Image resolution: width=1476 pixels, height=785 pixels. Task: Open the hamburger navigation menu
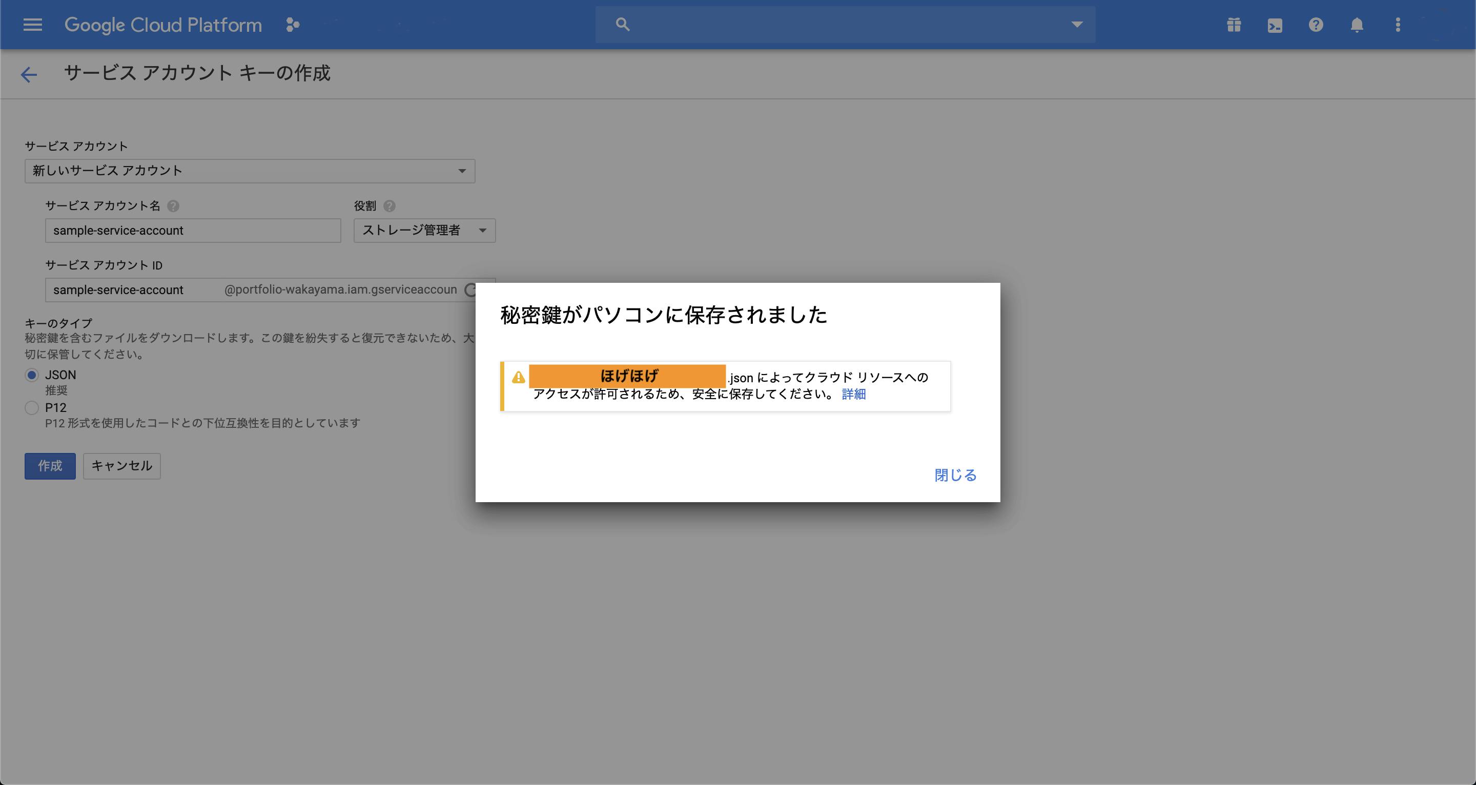[33, 25]
